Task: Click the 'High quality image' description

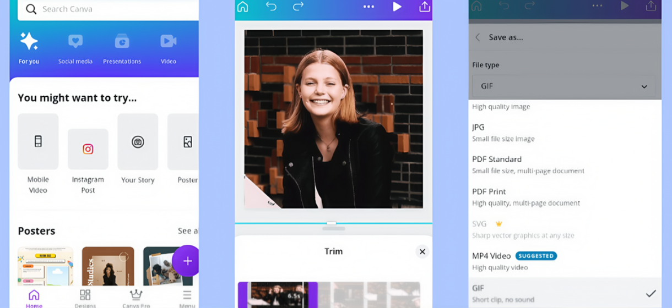Action: pyautogui.click(x=501, y=107)
